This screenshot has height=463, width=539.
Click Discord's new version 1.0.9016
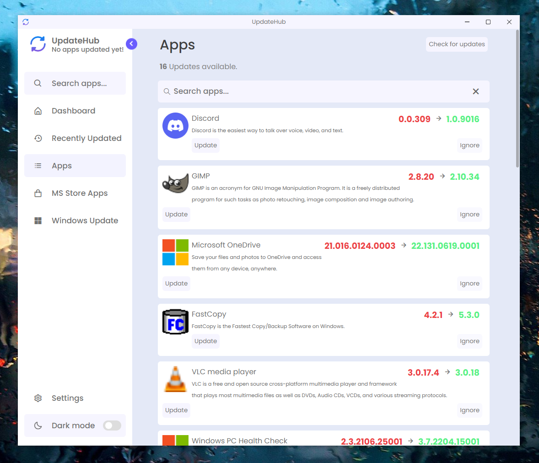[x=463, y=119]
